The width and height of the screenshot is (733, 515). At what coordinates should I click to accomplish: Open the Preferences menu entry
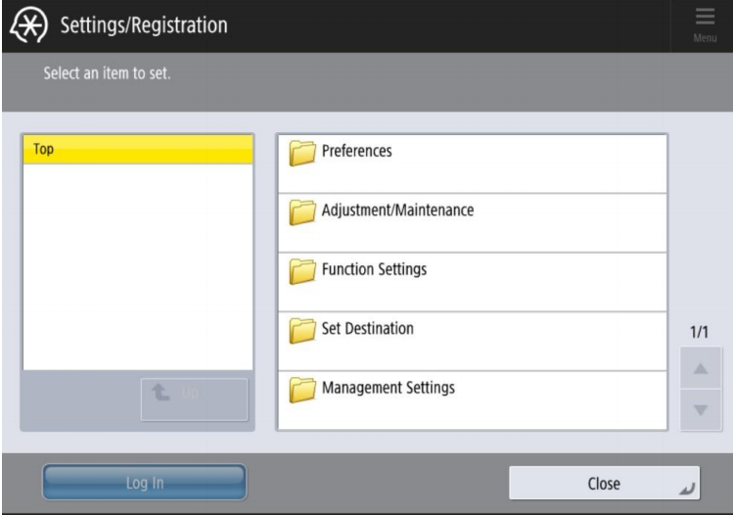click(x=357, y=152)
